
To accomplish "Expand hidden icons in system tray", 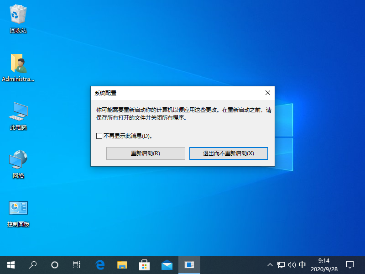I will (270, 265).
